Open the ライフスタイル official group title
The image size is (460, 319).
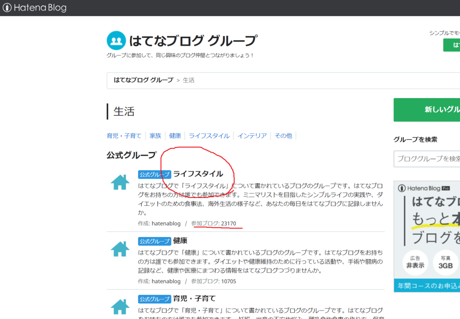click(198, 174)
